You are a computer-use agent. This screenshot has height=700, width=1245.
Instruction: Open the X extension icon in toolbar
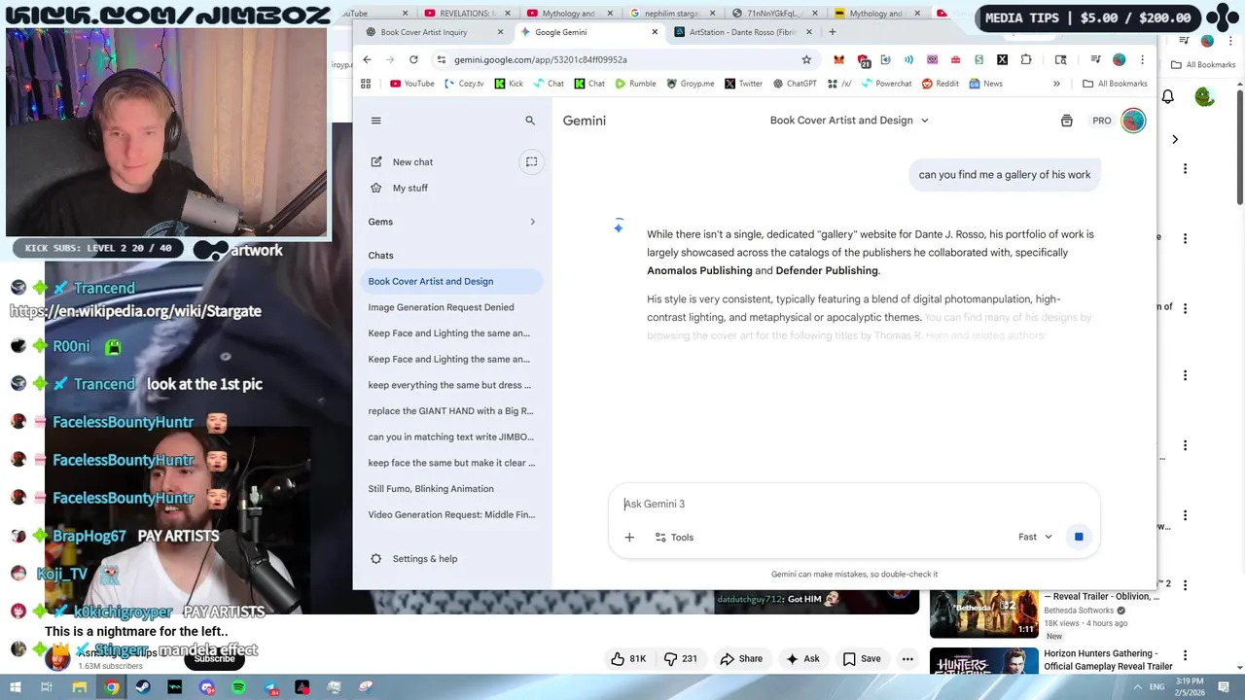click(1002, 59)
